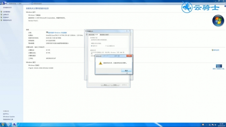226x127 pixels.
Task: Click the Sogou input S tray icon
Action: [203, 125]
